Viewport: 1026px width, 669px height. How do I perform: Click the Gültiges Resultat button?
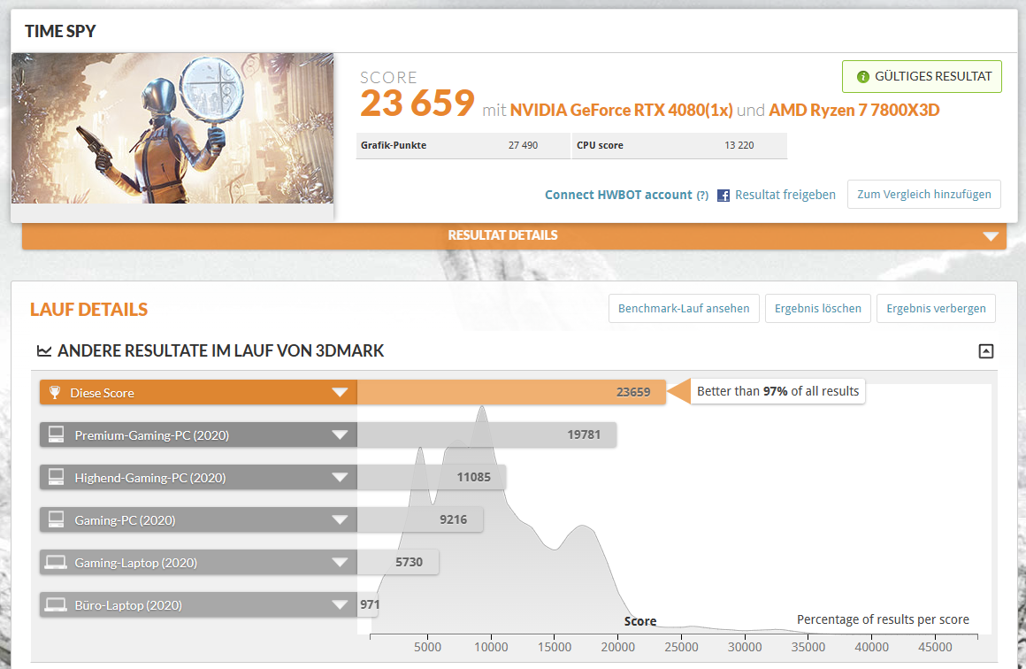coord(922,77)
